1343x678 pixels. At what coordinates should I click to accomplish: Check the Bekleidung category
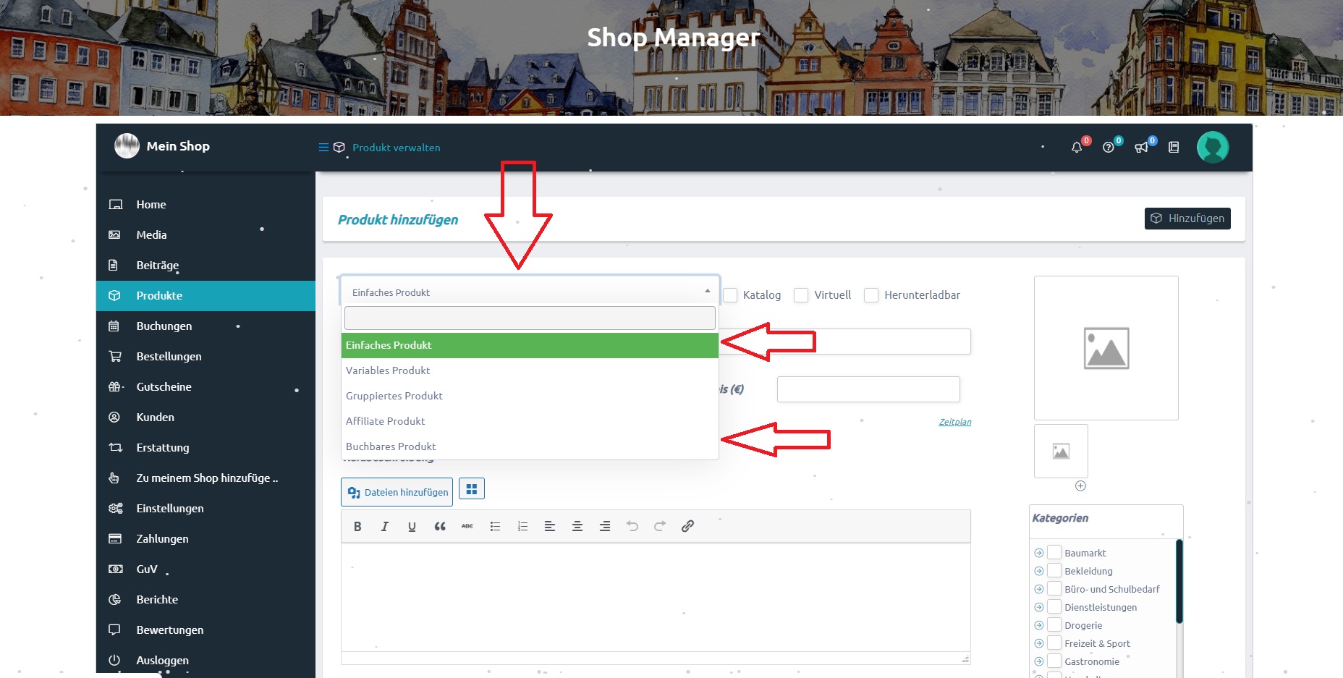pos(1054,570)
